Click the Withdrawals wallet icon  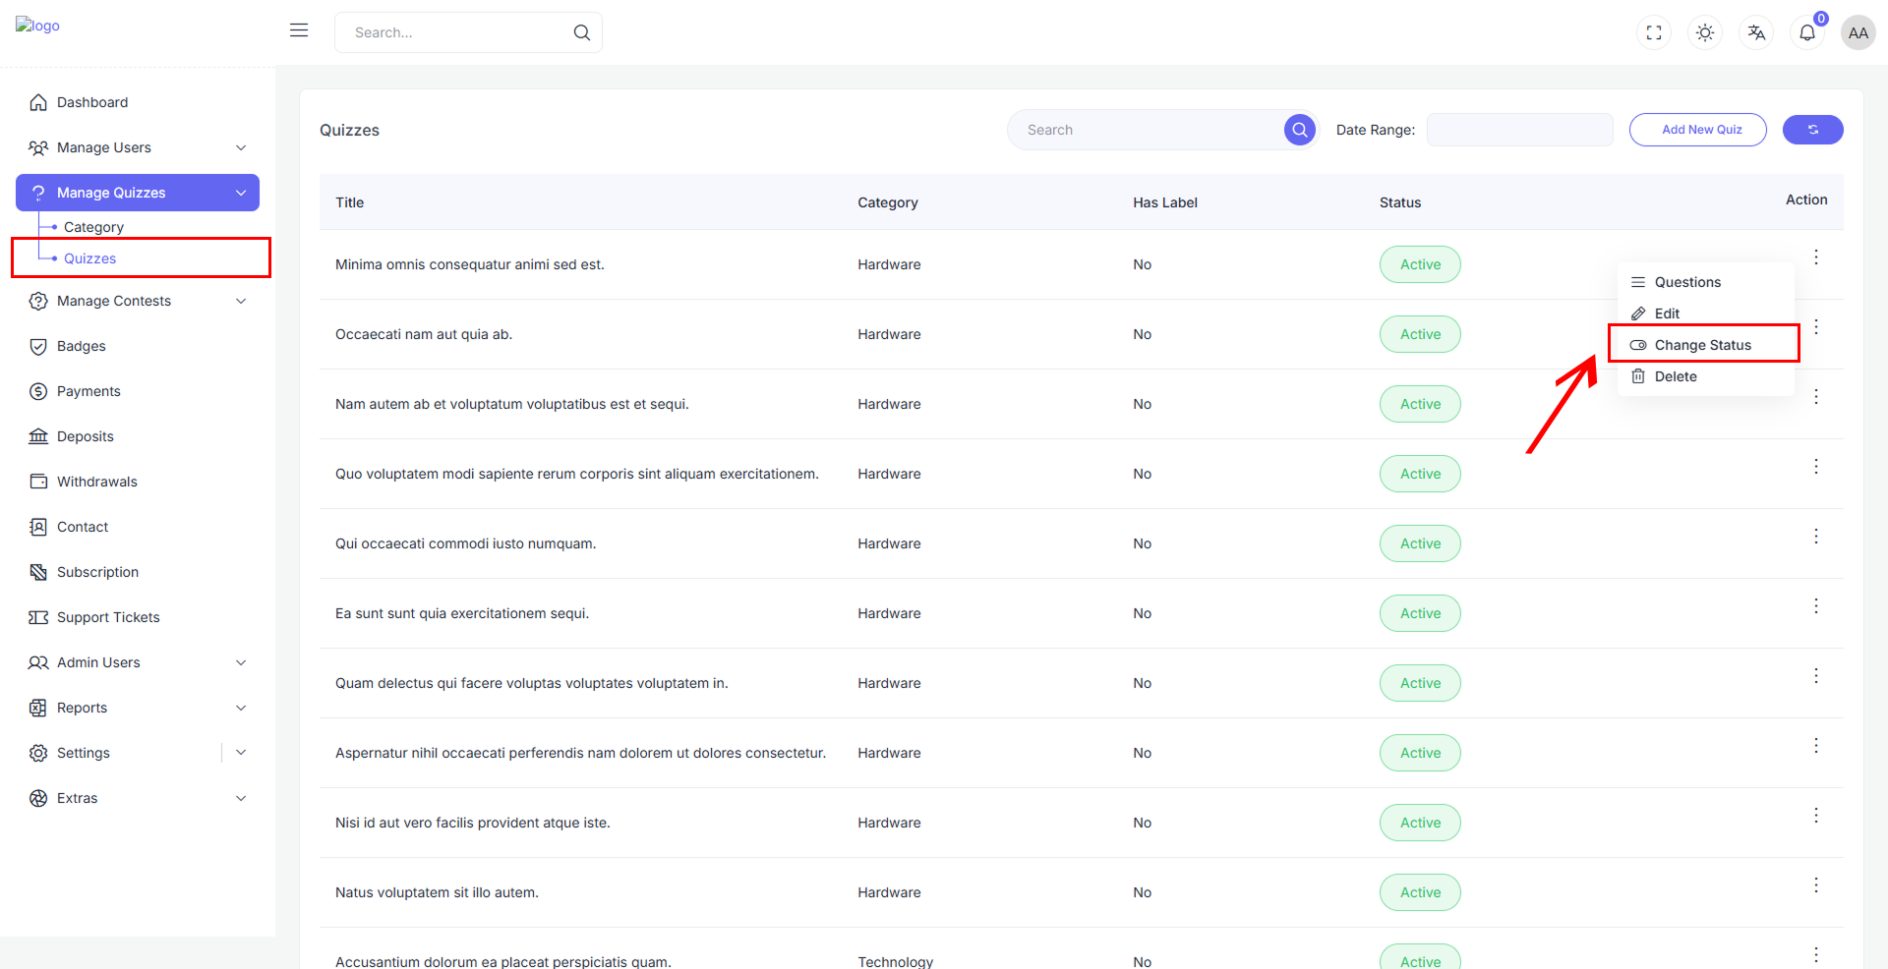click(x=38, y=482)
